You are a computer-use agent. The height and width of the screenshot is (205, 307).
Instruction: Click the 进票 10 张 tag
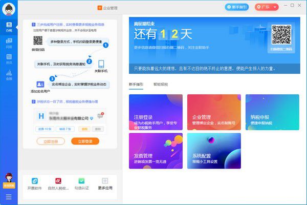tap(45, 129)
